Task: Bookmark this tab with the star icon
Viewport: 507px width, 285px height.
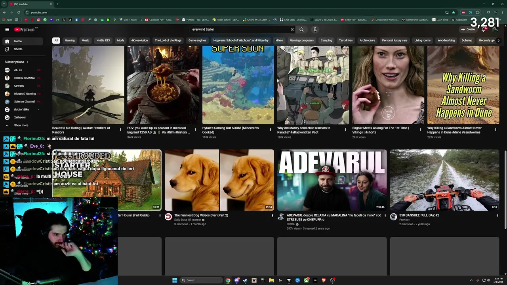Action: (x=454, y=12)
